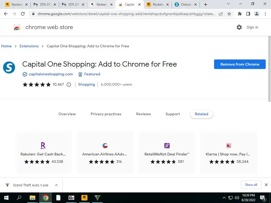
Task: Click the Capital One Shopping S logo
Action: 9,67
